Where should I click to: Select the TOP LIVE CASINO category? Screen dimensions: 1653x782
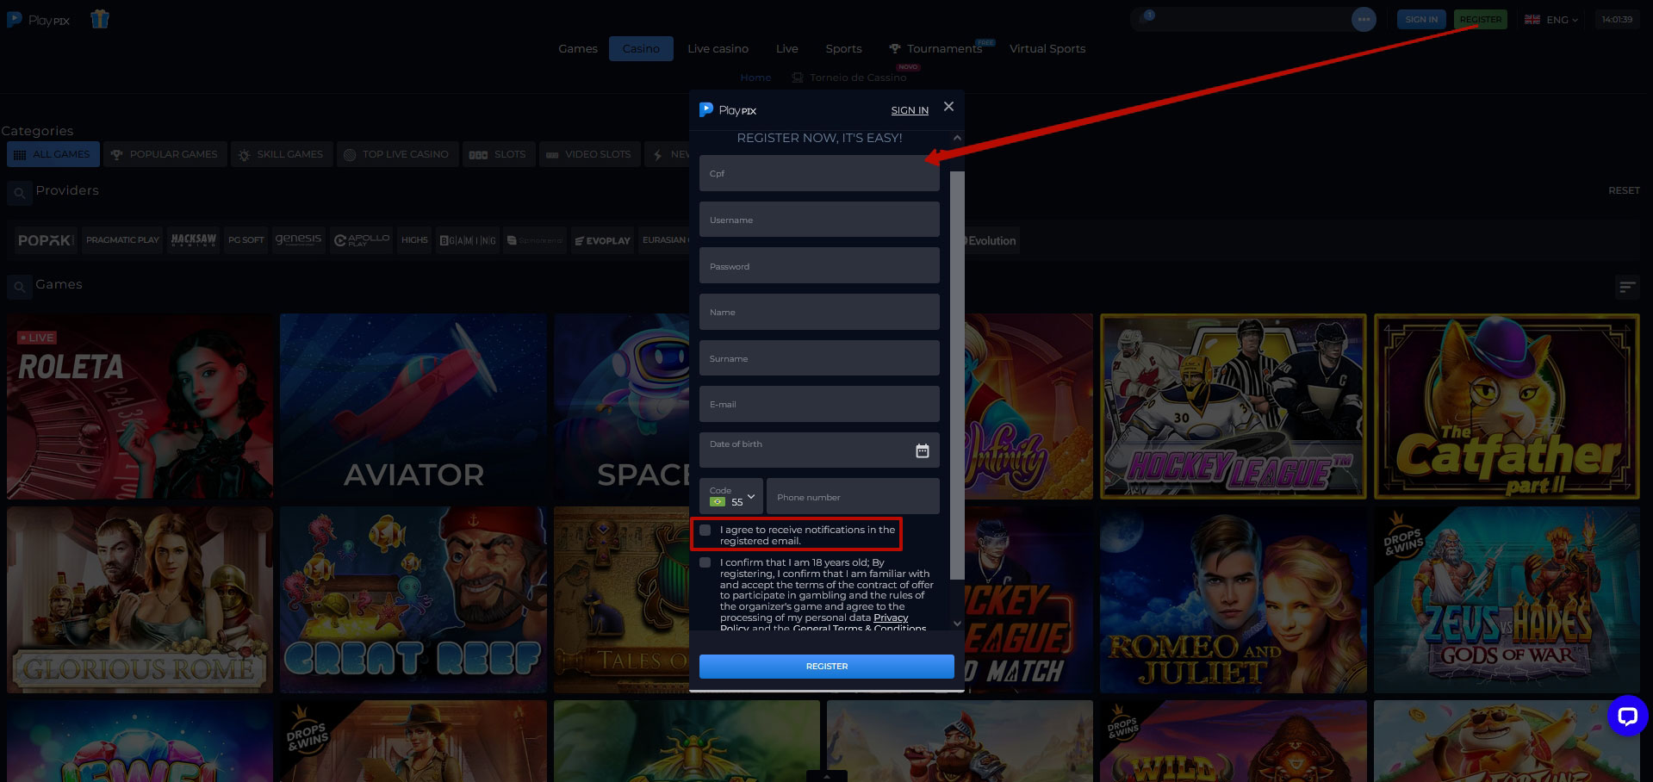point(397,154)
